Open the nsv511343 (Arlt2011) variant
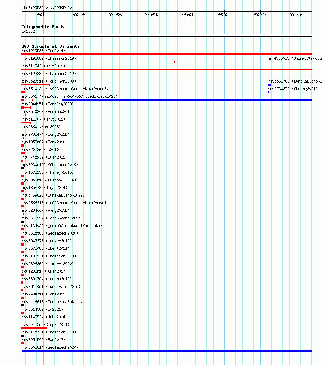Viewport: 322px width, 365px height. pyautogui.click(x=43, y=66)
